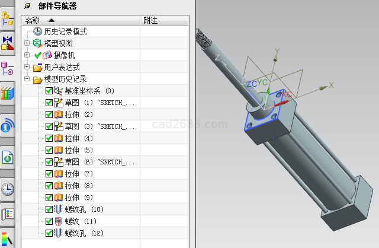
Task: Open the Internet Explorer sidebar icon
Action: click(x=8, y=158)
